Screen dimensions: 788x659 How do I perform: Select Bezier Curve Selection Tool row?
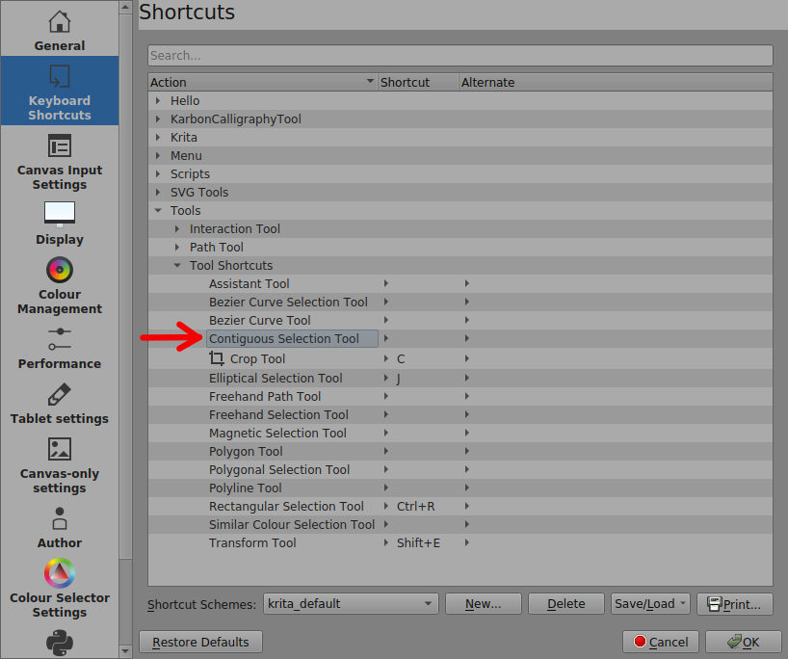click(460, 303)
